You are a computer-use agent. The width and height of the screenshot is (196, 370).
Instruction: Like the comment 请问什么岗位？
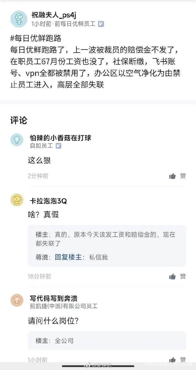[x=172, y=360]
